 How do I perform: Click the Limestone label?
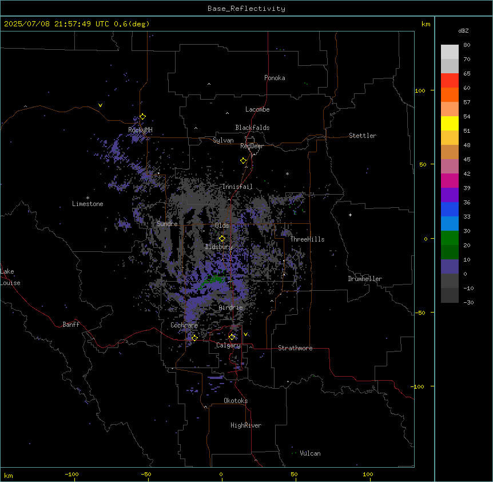click(x=88, y=204)
